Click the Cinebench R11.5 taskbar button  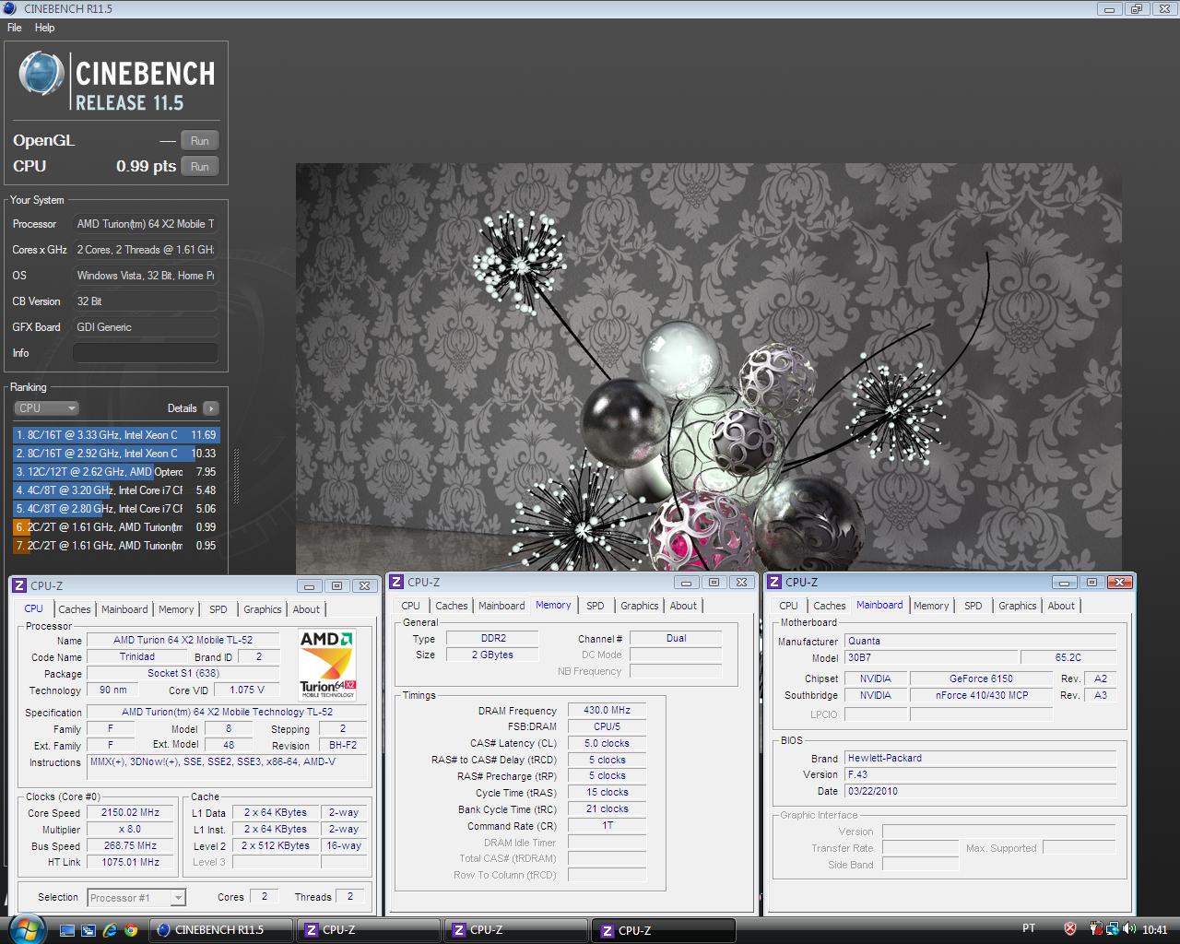(221, 930)
